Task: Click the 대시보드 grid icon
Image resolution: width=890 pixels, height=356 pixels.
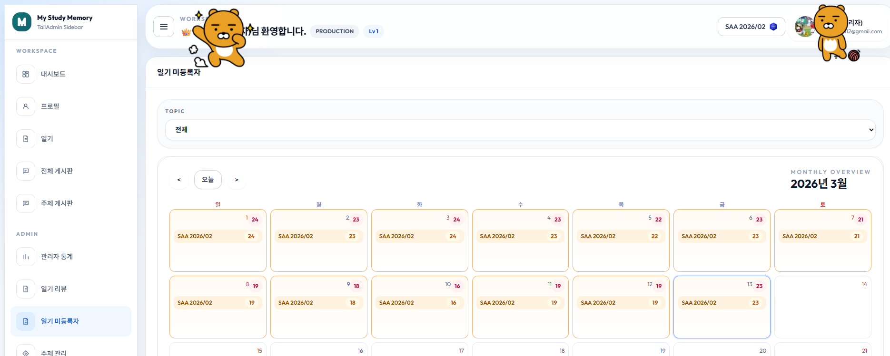Action: [26, 74]
